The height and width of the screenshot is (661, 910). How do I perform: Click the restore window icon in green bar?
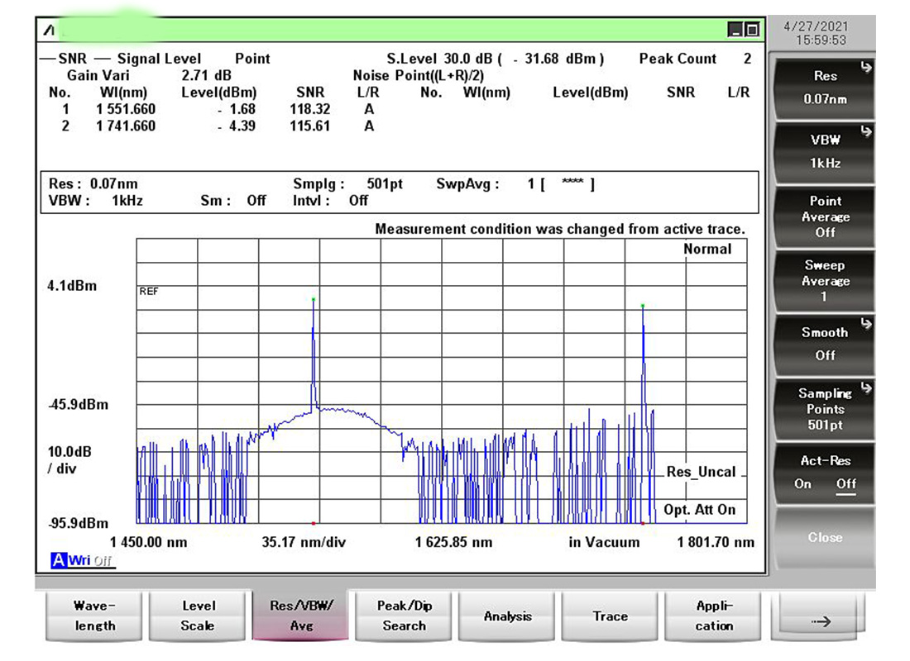(751, 31)
